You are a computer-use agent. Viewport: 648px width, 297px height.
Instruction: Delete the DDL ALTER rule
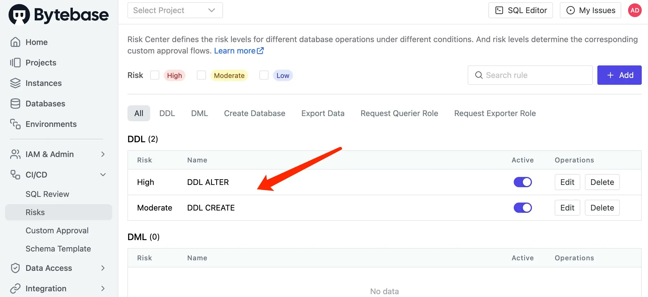tap(602, 182)
